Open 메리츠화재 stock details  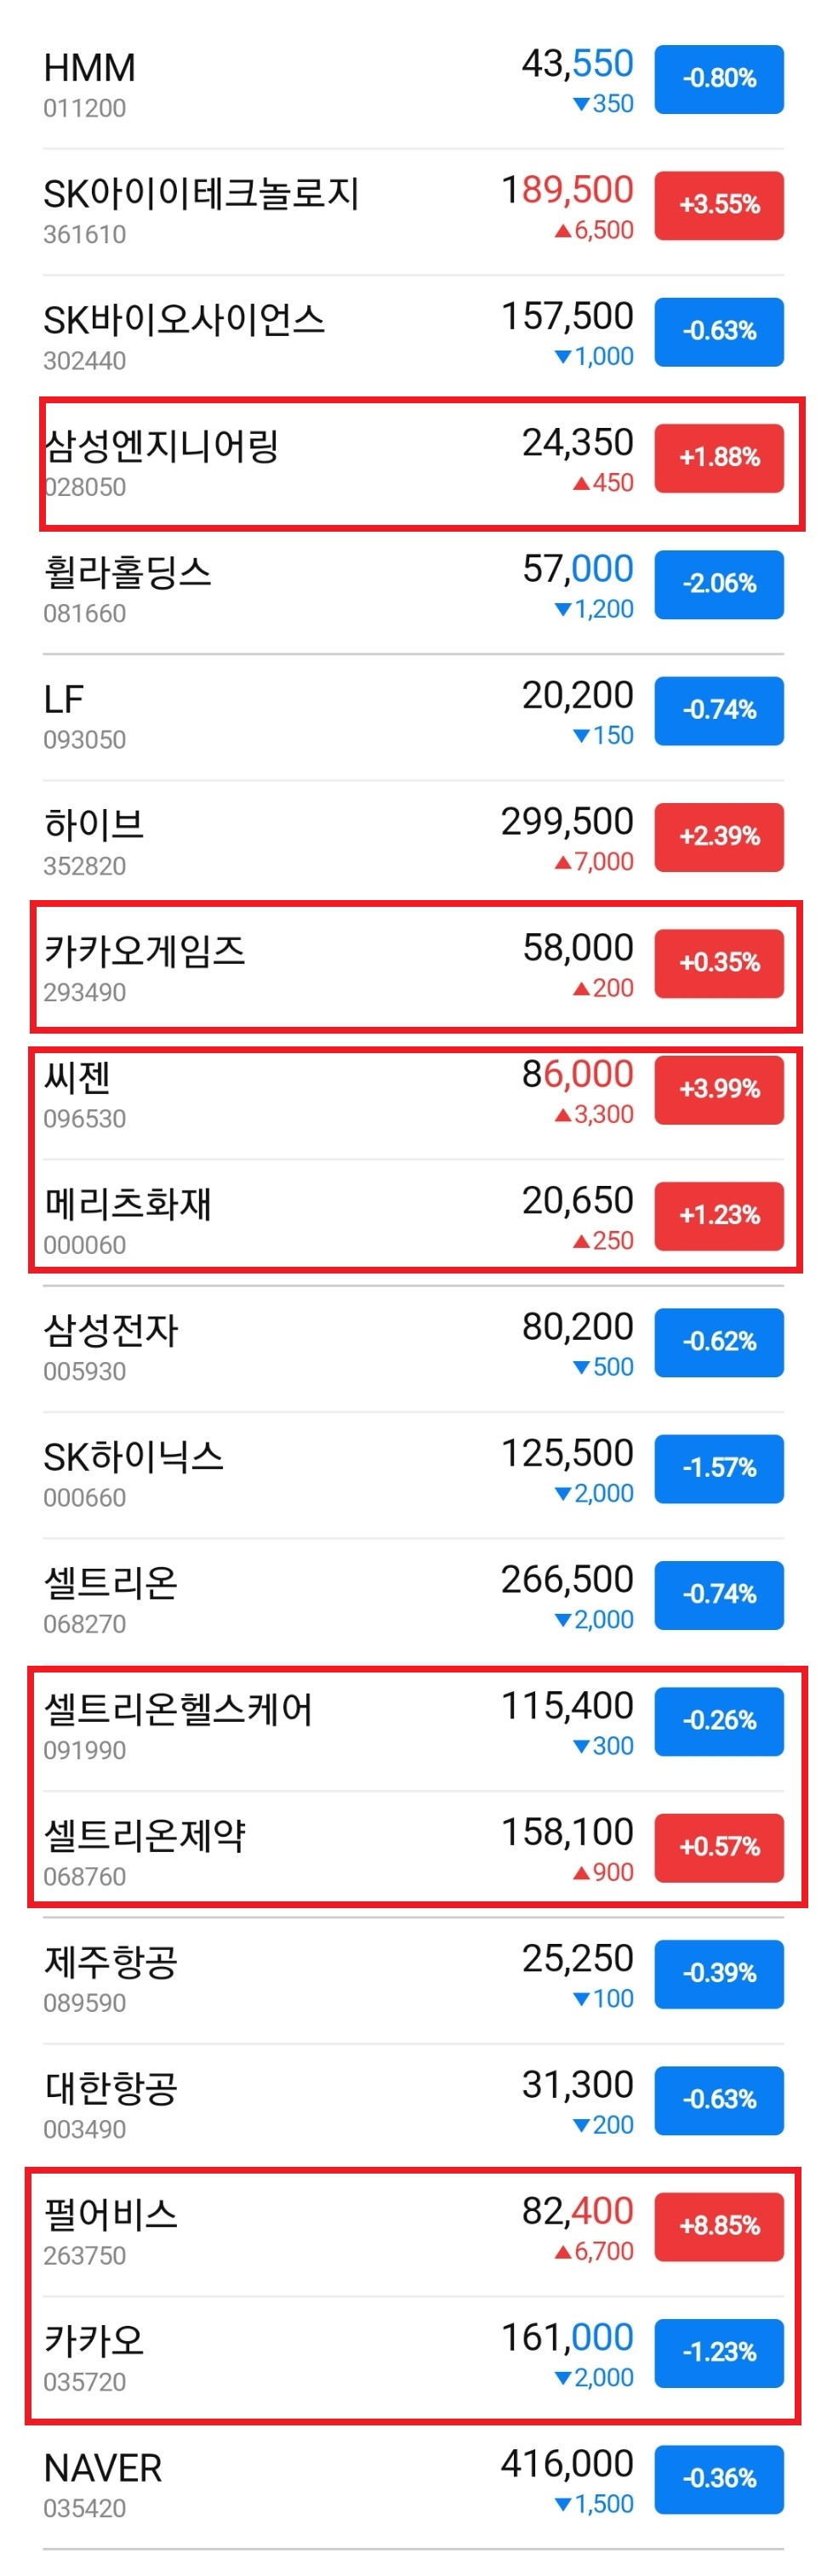tap(413, 1222)
